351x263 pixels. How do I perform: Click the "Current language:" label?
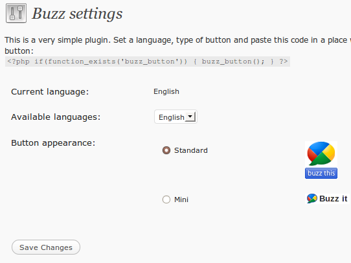coord(50,92)
